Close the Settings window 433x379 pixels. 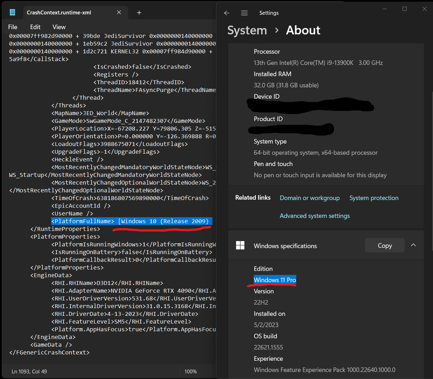(x=425, y=9)
